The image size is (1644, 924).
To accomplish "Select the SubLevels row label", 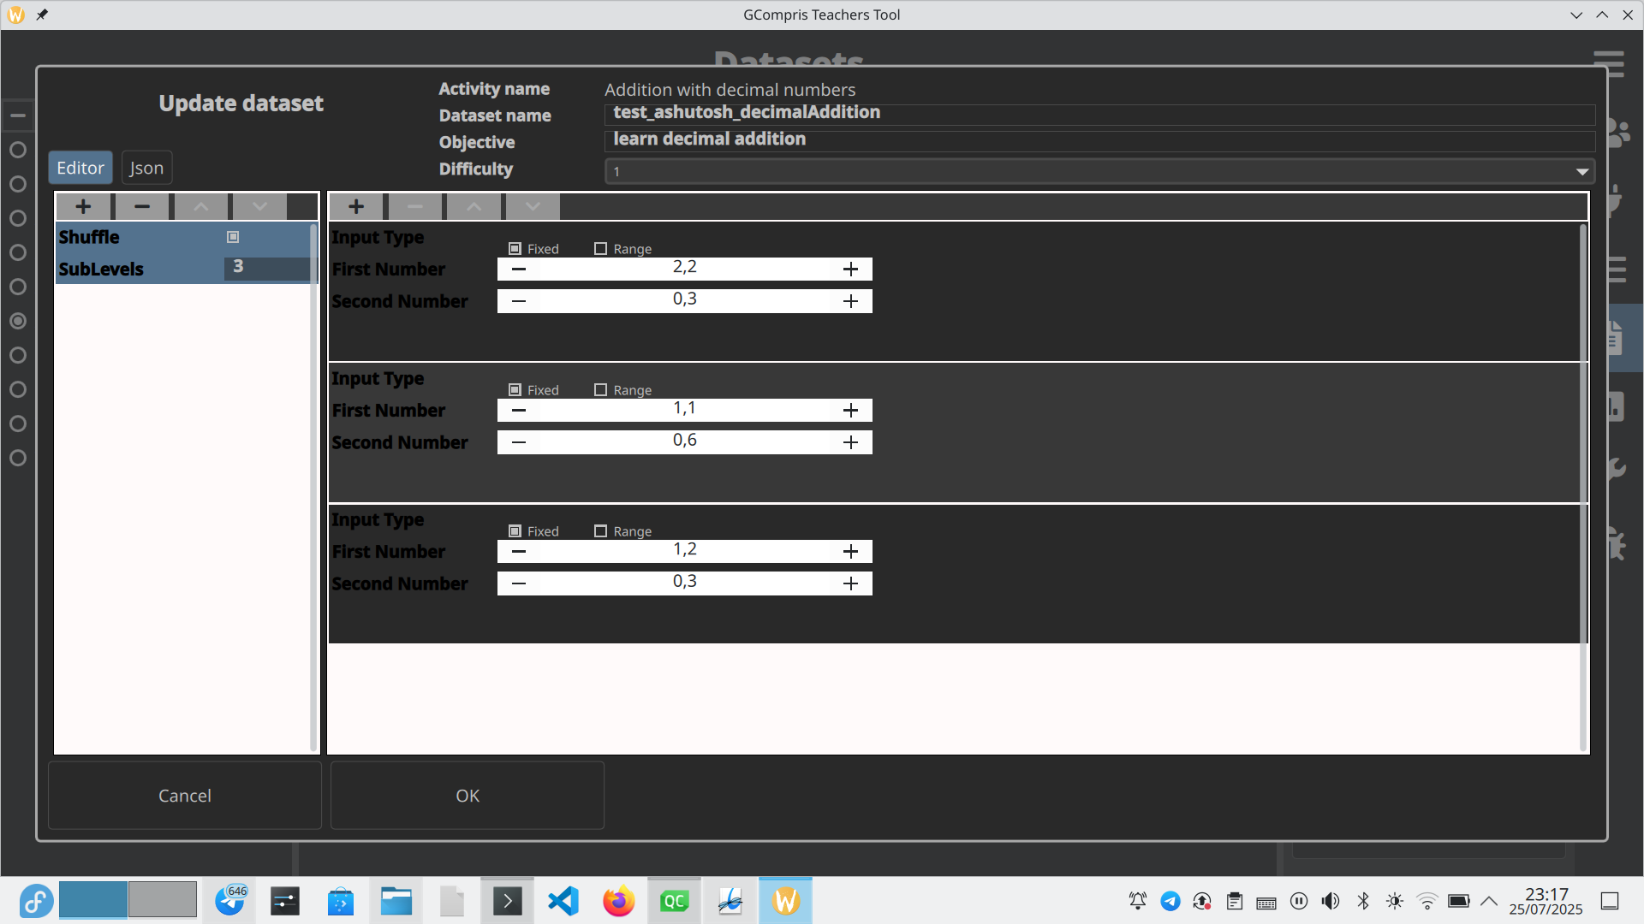I will pyautogui.click(x=101, y=269).
